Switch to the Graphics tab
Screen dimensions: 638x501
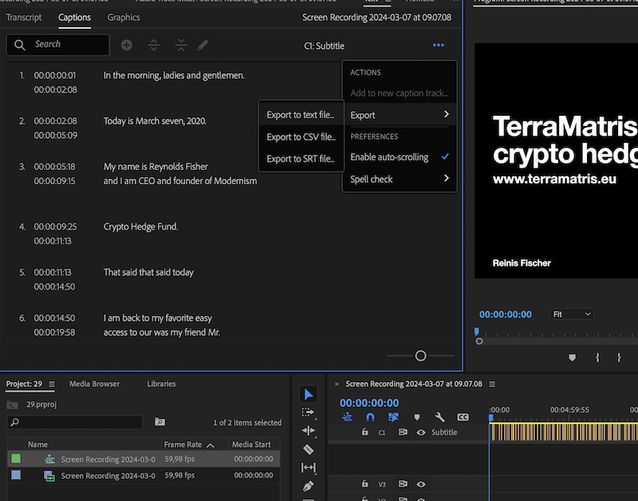click(x=124, y=18)
